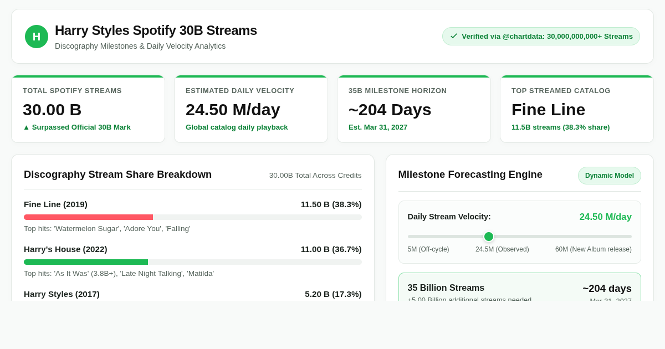The image size is (665, 349).
Task: Click the 24.50 M/day card value
Action: [233, 110]
